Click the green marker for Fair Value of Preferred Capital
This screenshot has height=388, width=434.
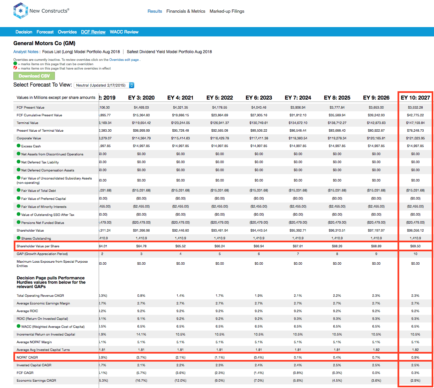(x=19, y=198)
